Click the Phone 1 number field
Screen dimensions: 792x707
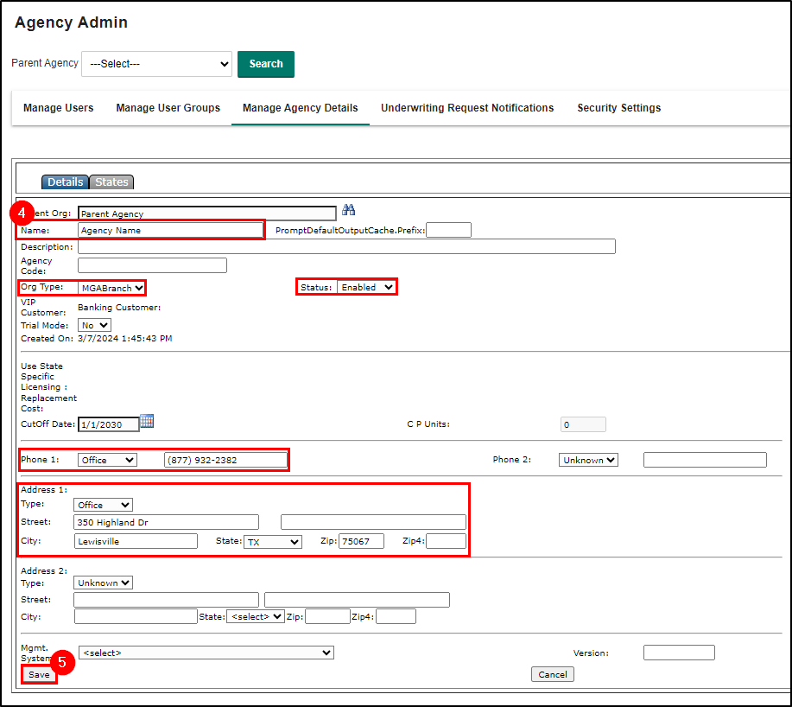[225, 460]
